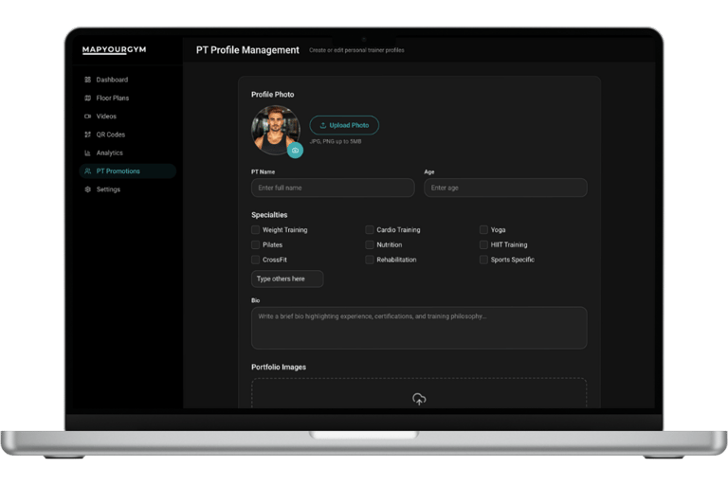
Task: Click the Videos camera icon in sidebar
Action: point(88,117)
